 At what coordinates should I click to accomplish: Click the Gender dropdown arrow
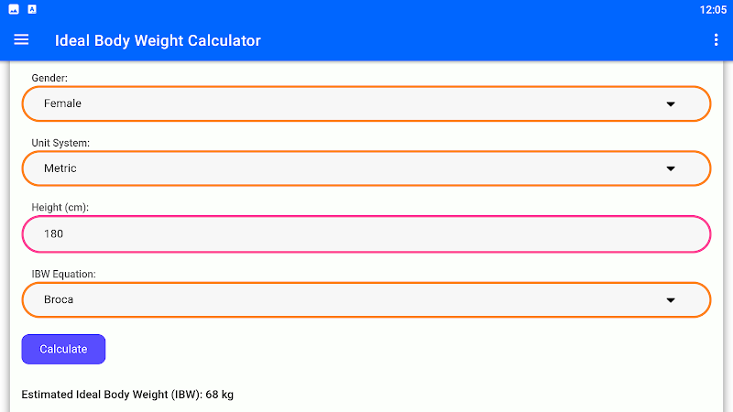[x=671, y=104]
